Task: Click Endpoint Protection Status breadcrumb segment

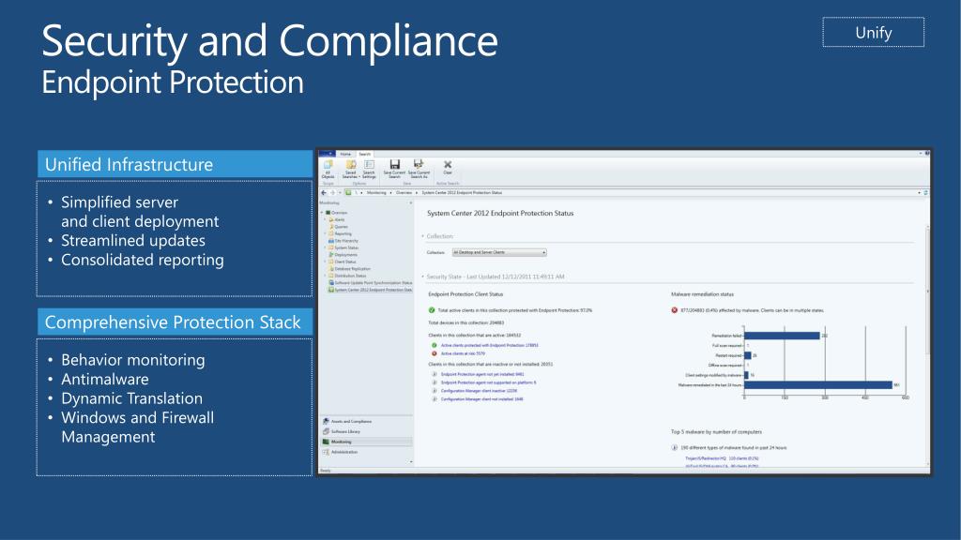Action: click(462, 193)
